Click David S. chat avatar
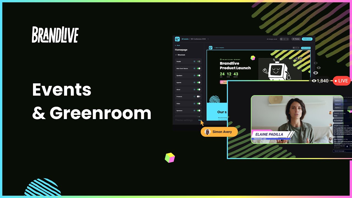Viewport: 352px width, 198px height. (x=331, y=113)
